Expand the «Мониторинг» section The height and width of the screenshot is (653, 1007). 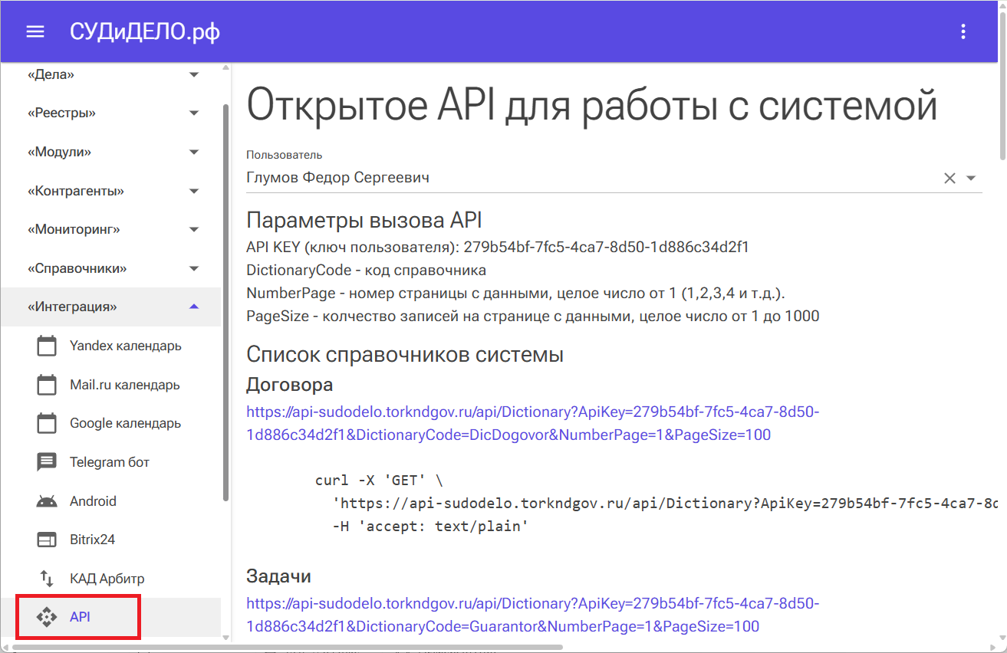[194, 229]
